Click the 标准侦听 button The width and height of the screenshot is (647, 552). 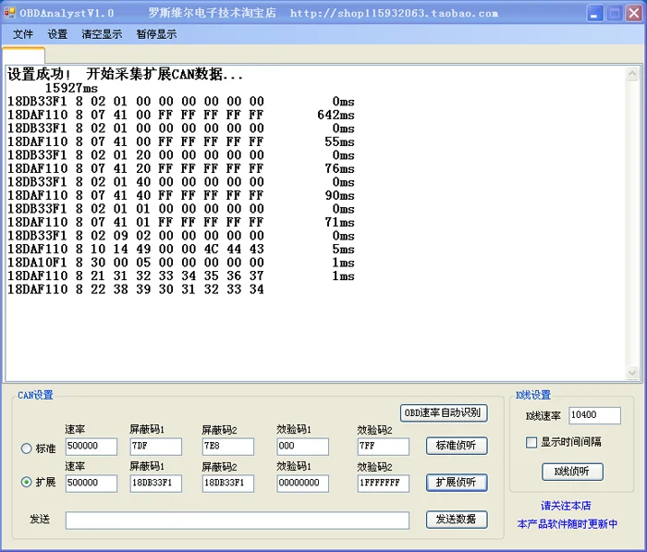pos(457,446)
